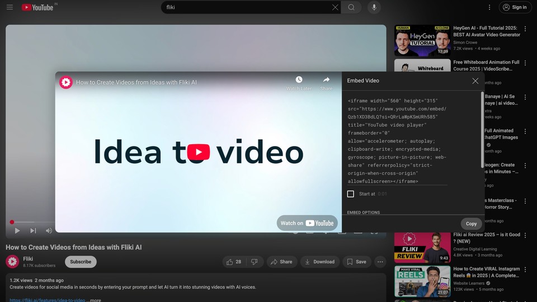Click the Start at time field
The image size is (537, 302).
click(382, 194)
